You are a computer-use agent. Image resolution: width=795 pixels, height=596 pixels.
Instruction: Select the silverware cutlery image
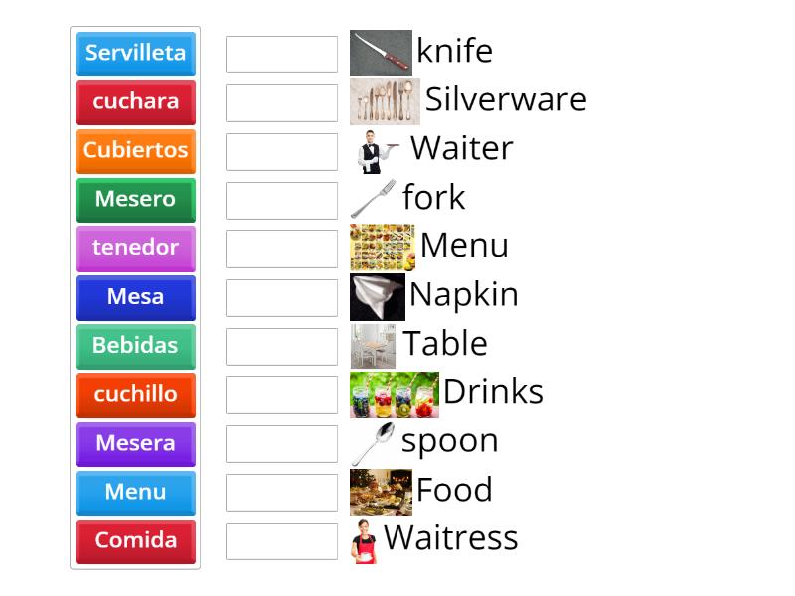coord(385,99)
